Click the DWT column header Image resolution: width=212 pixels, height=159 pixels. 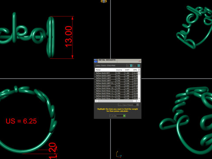click(x=128, y=70)
